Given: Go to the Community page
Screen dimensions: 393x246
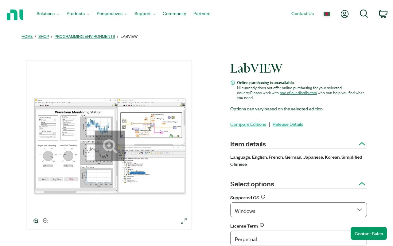Looking at the screenshot, I should pyautogui.click(x=174, y=14).
